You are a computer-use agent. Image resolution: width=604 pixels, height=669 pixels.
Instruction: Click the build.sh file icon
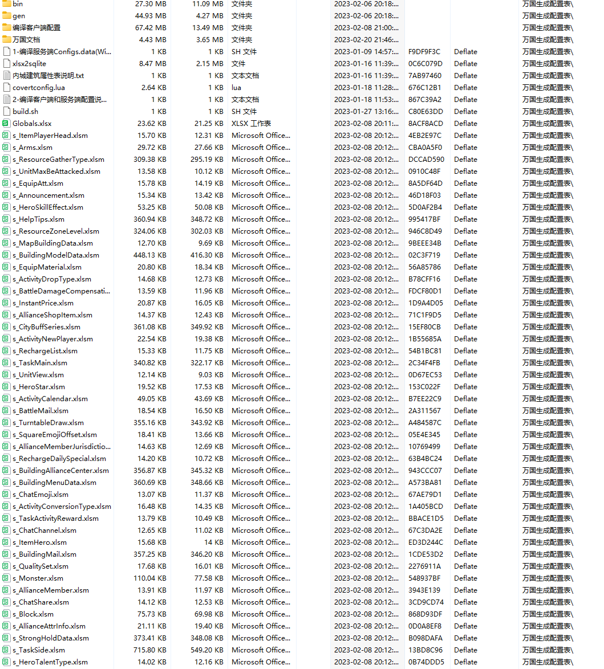click(6, 111)
